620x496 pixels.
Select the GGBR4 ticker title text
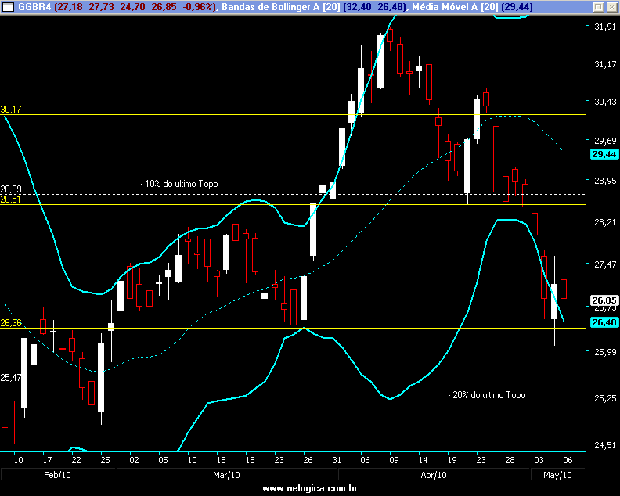[34, 7]
